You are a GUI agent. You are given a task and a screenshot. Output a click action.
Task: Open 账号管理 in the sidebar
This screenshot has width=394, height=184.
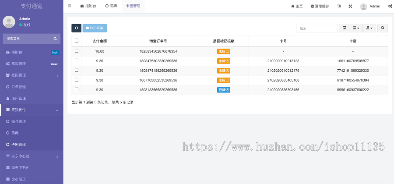(x=22, y=121)
